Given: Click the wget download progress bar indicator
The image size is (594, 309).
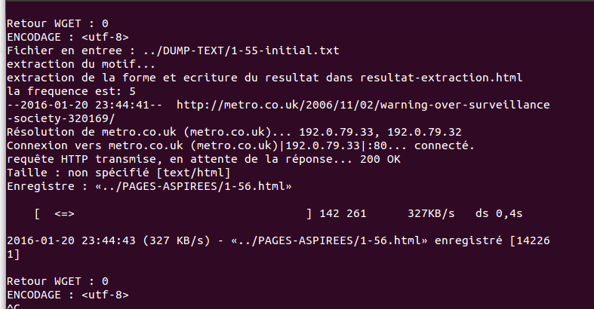Looking at the screenshot, I should (x=63, y=214).
